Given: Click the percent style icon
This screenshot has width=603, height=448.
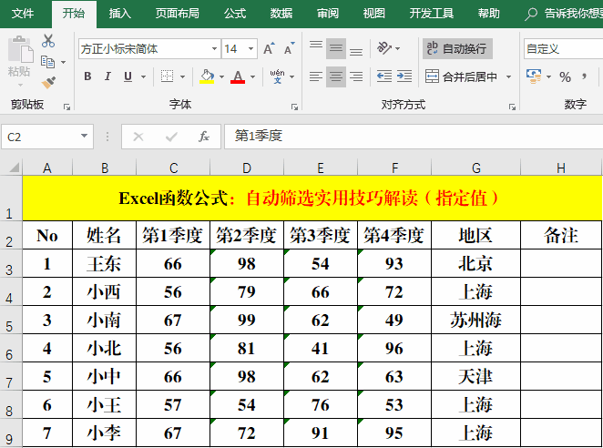Looking at the screenshot, I should pos(565,76).
